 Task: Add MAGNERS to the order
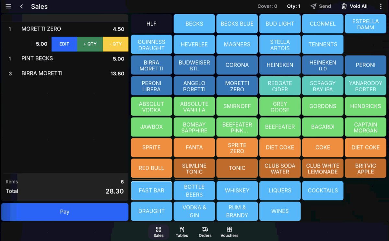click(x=237, y=44)
